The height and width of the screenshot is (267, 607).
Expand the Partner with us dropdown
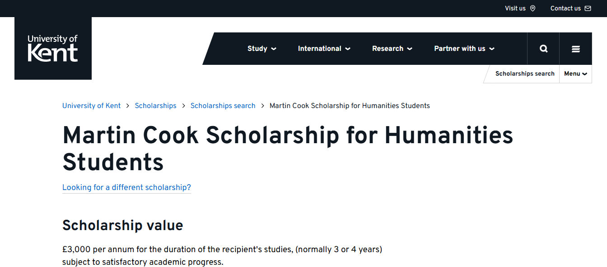pos(464,49)
